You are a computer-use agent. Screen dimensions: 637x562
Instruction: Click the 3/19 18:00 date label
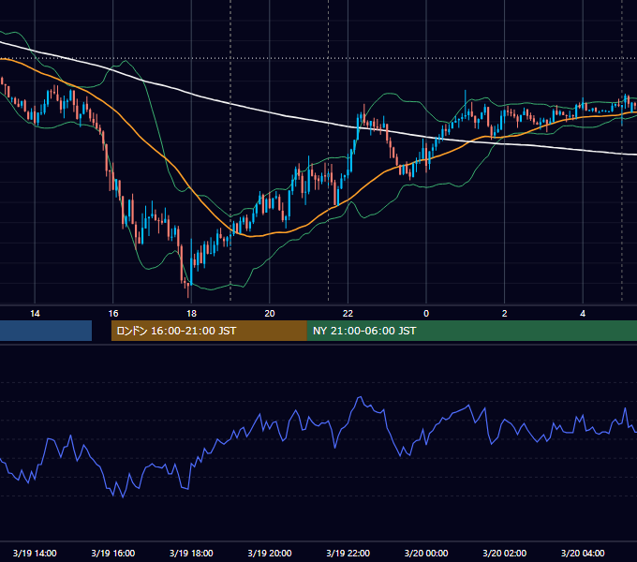tap(191, 553)
